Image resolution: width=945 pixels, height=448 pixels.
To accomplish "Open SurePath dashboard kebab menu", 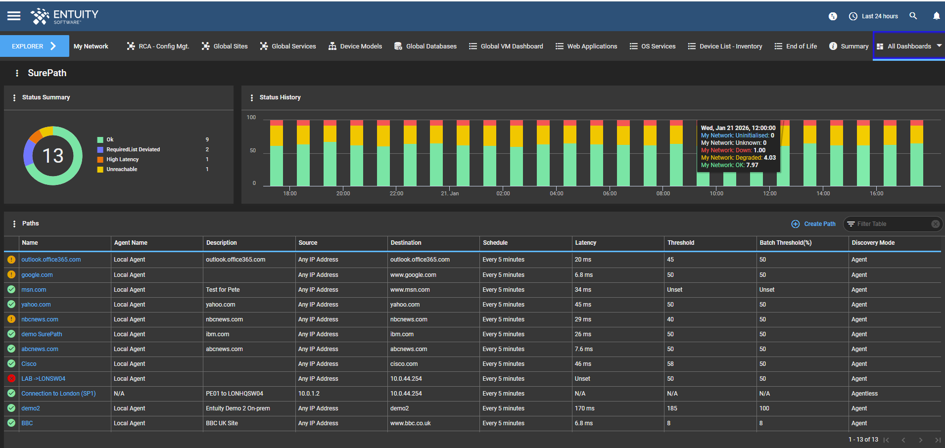I will coord(17,73).
